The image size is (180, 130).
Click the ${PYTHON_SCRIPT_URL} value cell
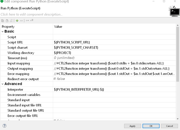tap(114, 42)
